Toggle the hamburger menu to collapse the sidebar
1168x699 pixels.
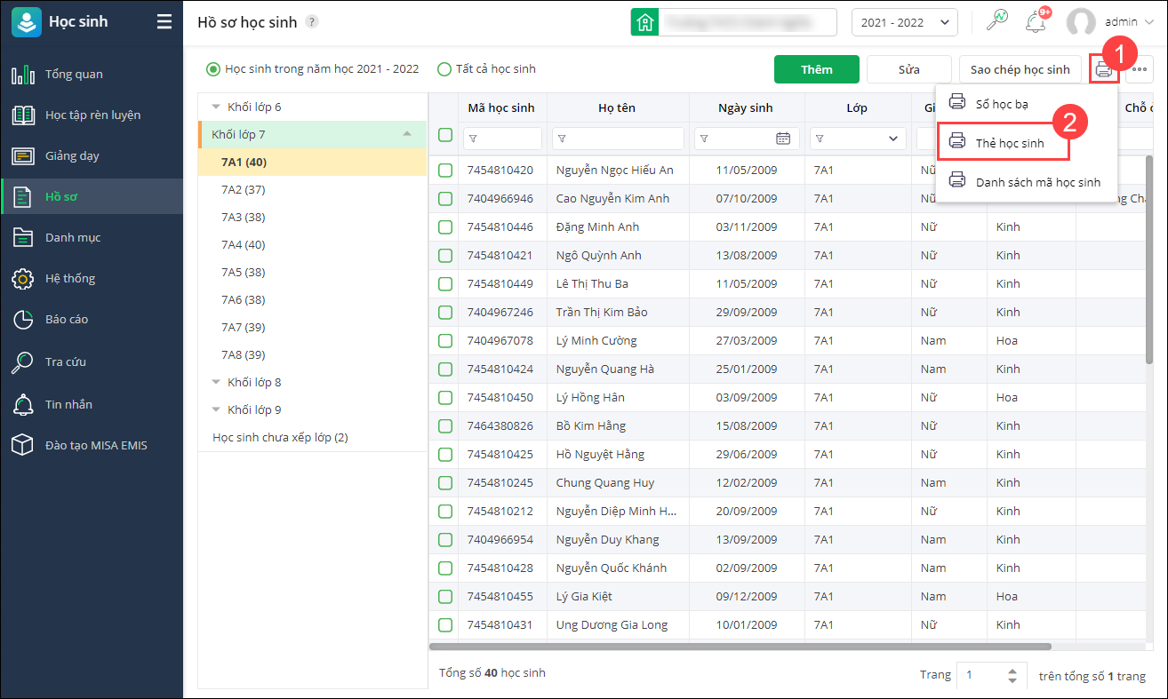pos(164,22)
